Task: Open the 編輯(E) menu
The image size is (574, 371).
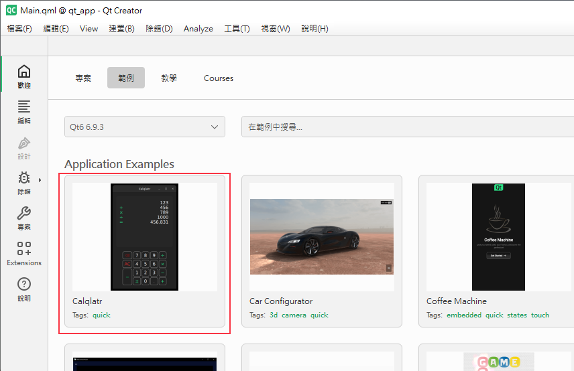Action: 56,29
